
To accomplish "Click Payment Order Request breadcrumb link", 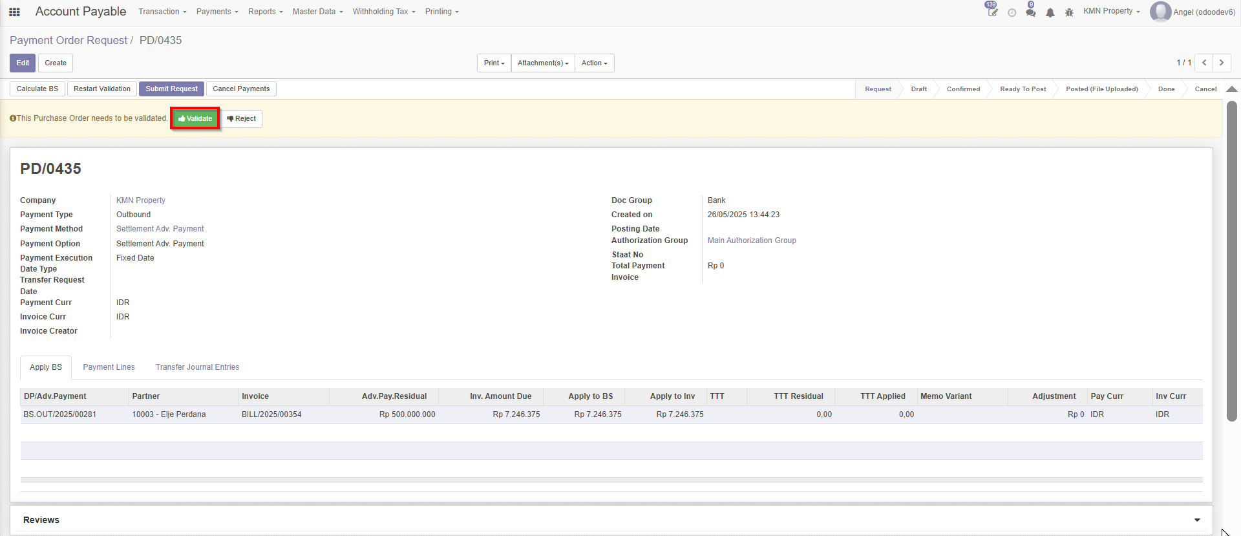I will pyautogui.click(x=69, y=40).
